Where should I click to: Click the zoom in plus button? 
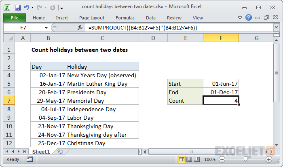(269, 160)
